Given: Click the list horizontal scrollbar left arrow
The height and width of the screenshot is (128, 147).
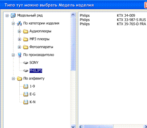Looking at the screenshot, I should (81, 127).
